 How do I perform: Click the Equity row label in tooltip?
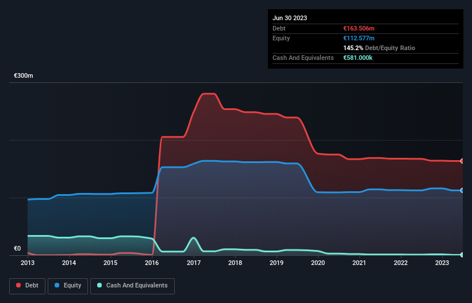click(281, 38)
